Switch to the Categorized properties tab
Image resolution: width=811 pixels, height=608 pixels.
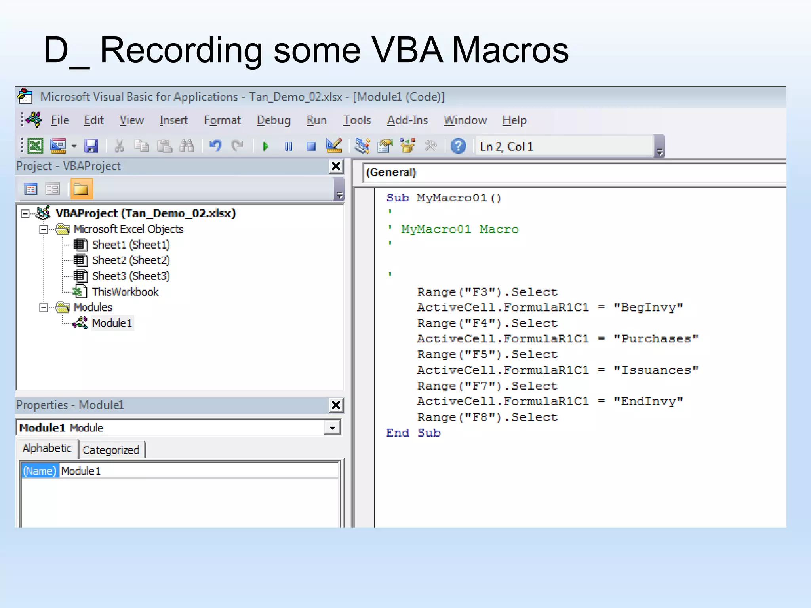pyautogui.click(x=111, y=450)
